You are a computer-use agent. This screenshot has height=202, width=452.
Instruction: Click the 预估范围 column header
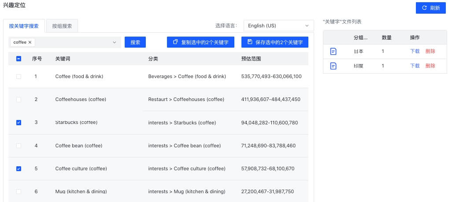[x=251, y=59]
